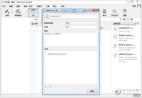Open the 编辑 Edit menu
Viewport: 142px width, 98px height.
point(11,6)
